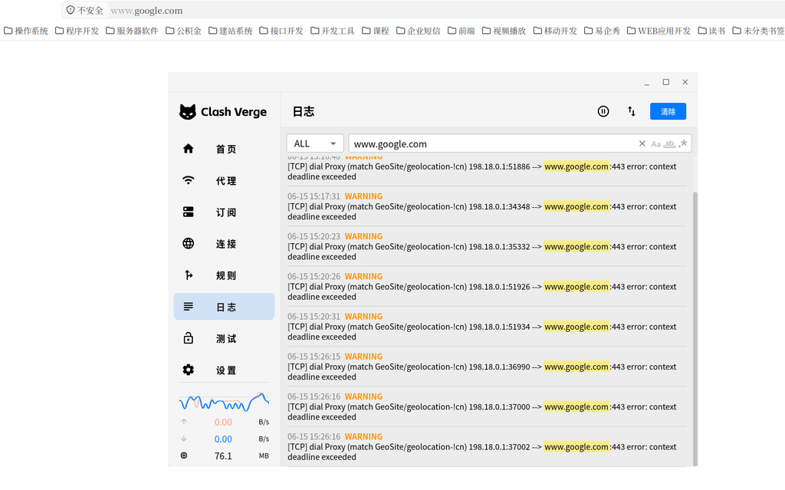Maximize the Clash Verge window

coord(666,82)
